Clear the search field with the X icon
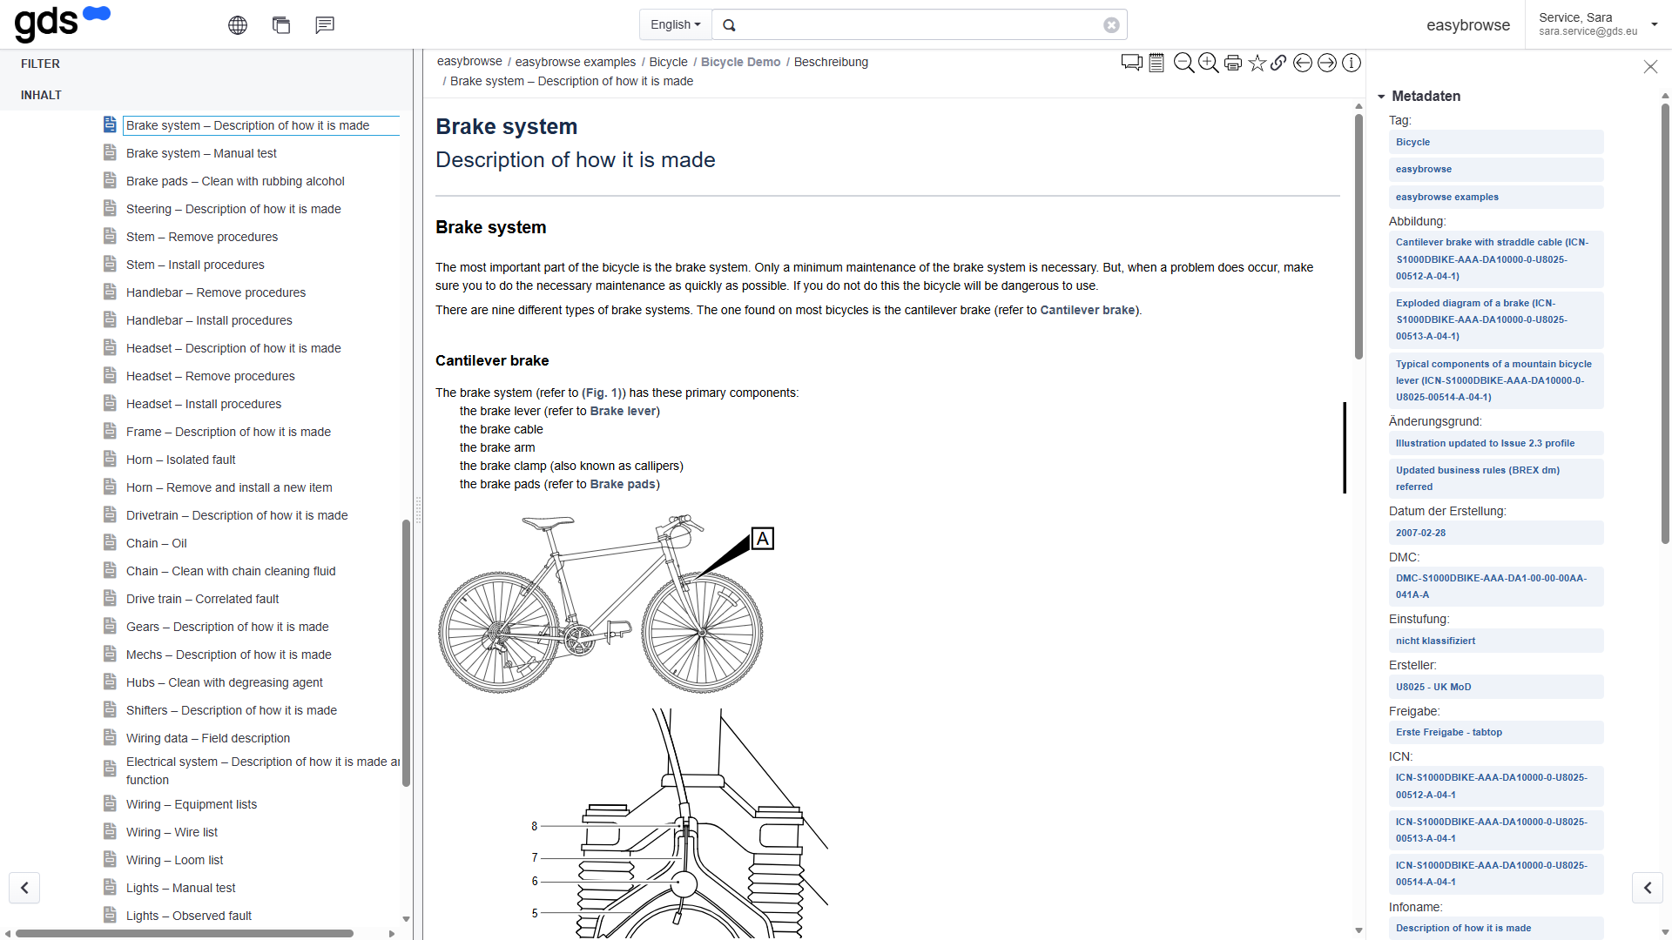The height and width of the screenshot is (940, 1672). pos(1111,25)
